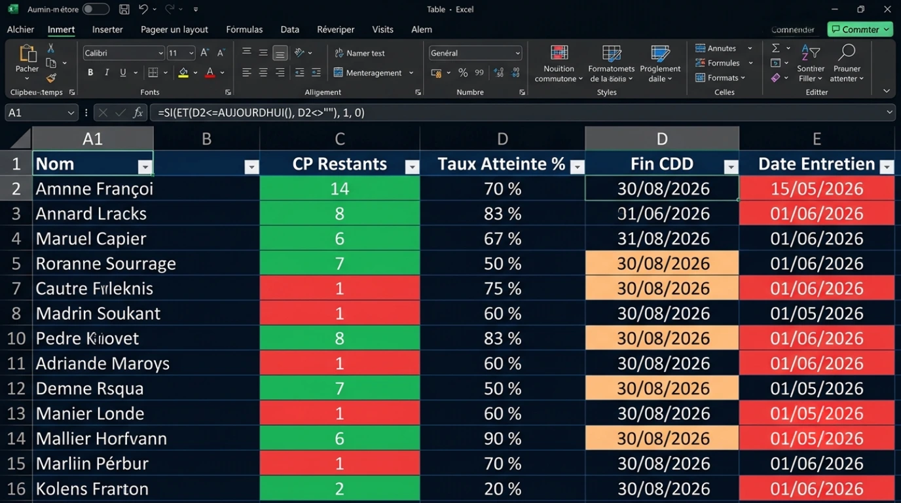Open the Calibri font name dropdown
The width and height of the screenshot is (901, 503).
[x=160, y=53]
